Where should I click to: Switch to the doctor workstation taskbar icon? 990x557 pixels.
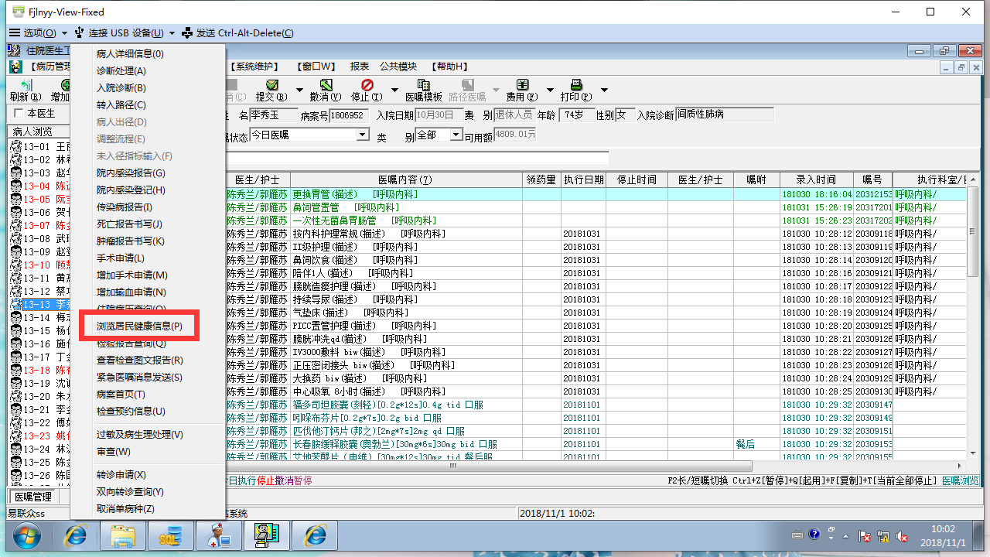pos(218,535)
